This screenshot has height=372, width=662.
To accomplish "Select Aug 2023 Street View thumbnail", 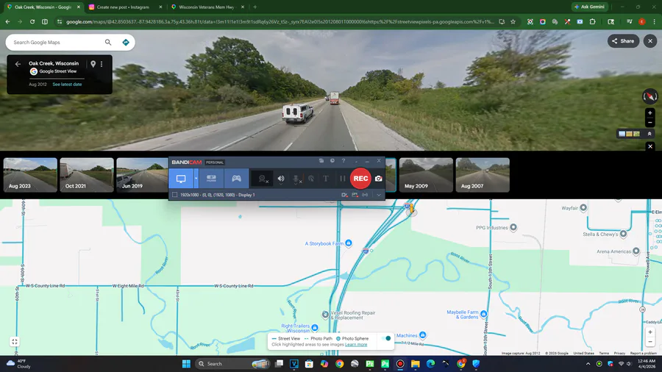I will point(30,175).
